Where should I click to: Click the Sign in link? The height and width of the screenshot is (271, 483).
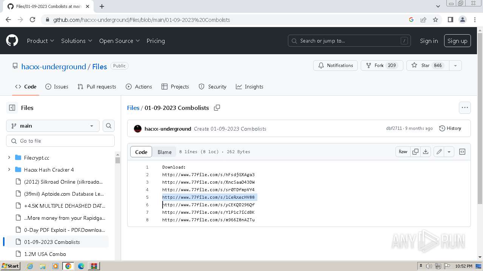coord(429,41)
